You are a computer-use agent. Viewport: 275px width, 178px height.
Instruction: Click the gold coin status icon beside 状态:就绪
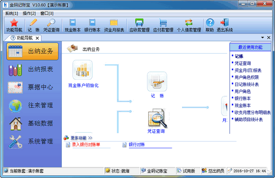[x=108, y=170]
